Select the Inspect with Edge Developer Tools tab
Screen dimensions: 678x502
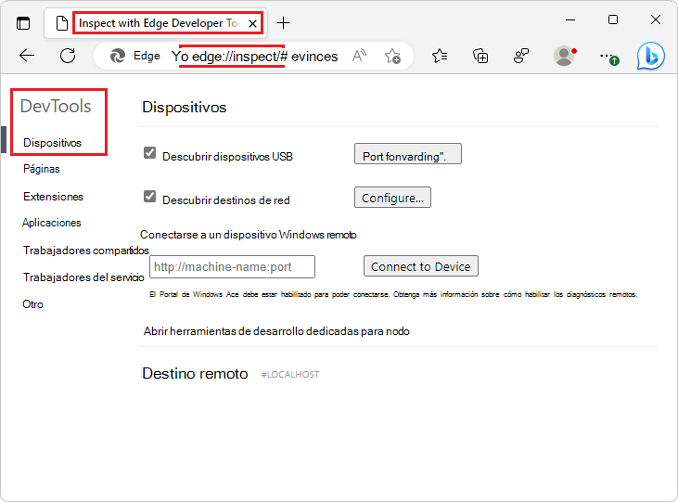[156, 23]
